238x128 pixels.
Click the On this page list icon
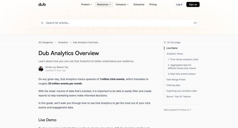coord(165,42)
